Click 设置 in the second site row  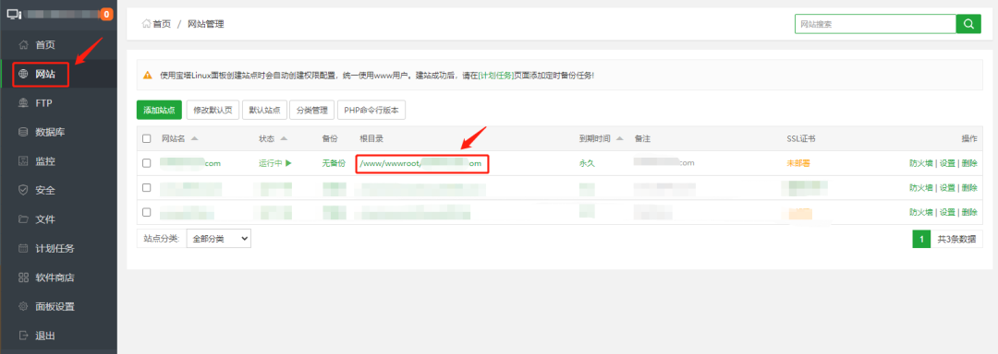pos(948,188)
